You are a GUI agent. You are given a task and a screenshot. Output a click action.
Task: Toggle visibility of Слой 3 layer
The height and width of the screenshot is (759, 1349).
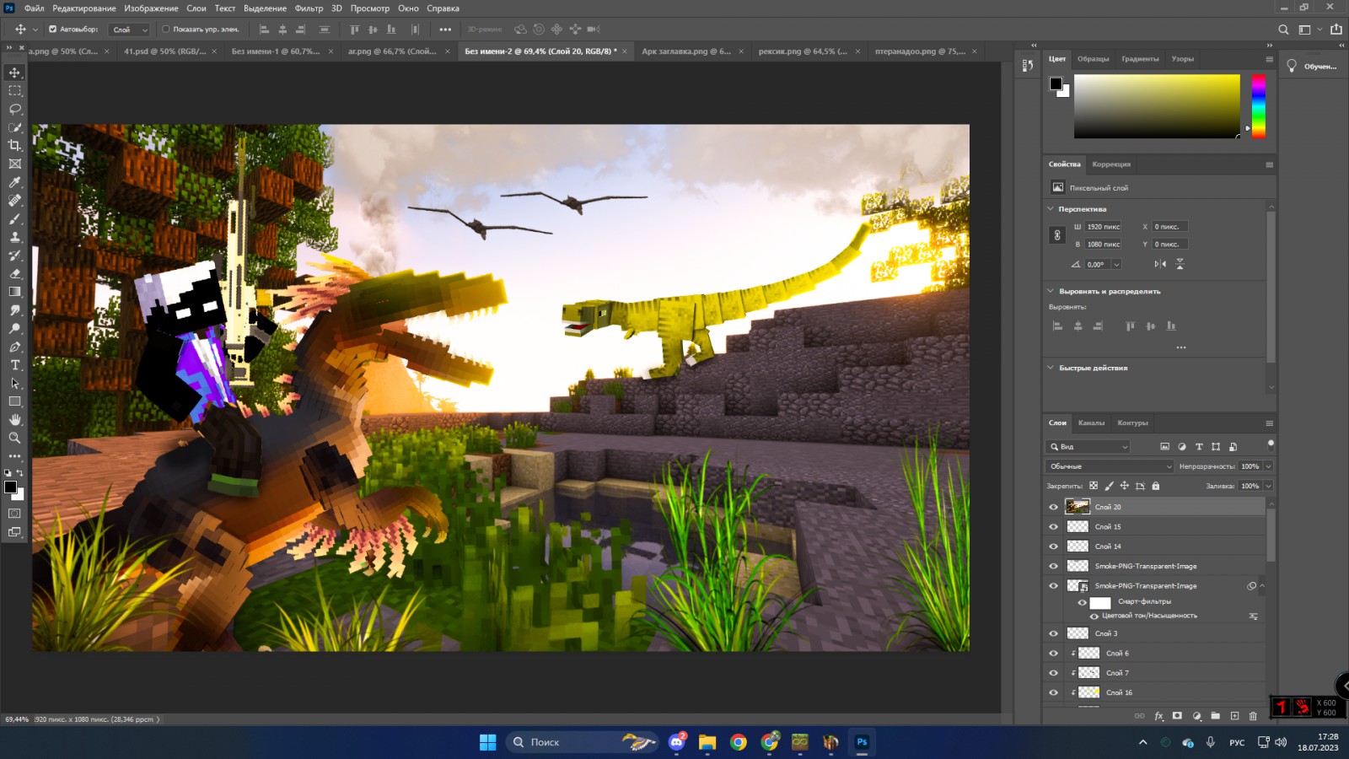tap(1053, 633)
